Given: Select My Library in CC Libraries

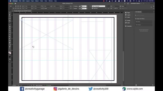Looking at the screenshot, I should click(144, 22).
